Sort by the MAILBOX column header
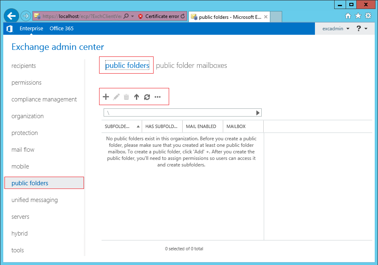The image size is (378, 265). click(x=243, y=126)
